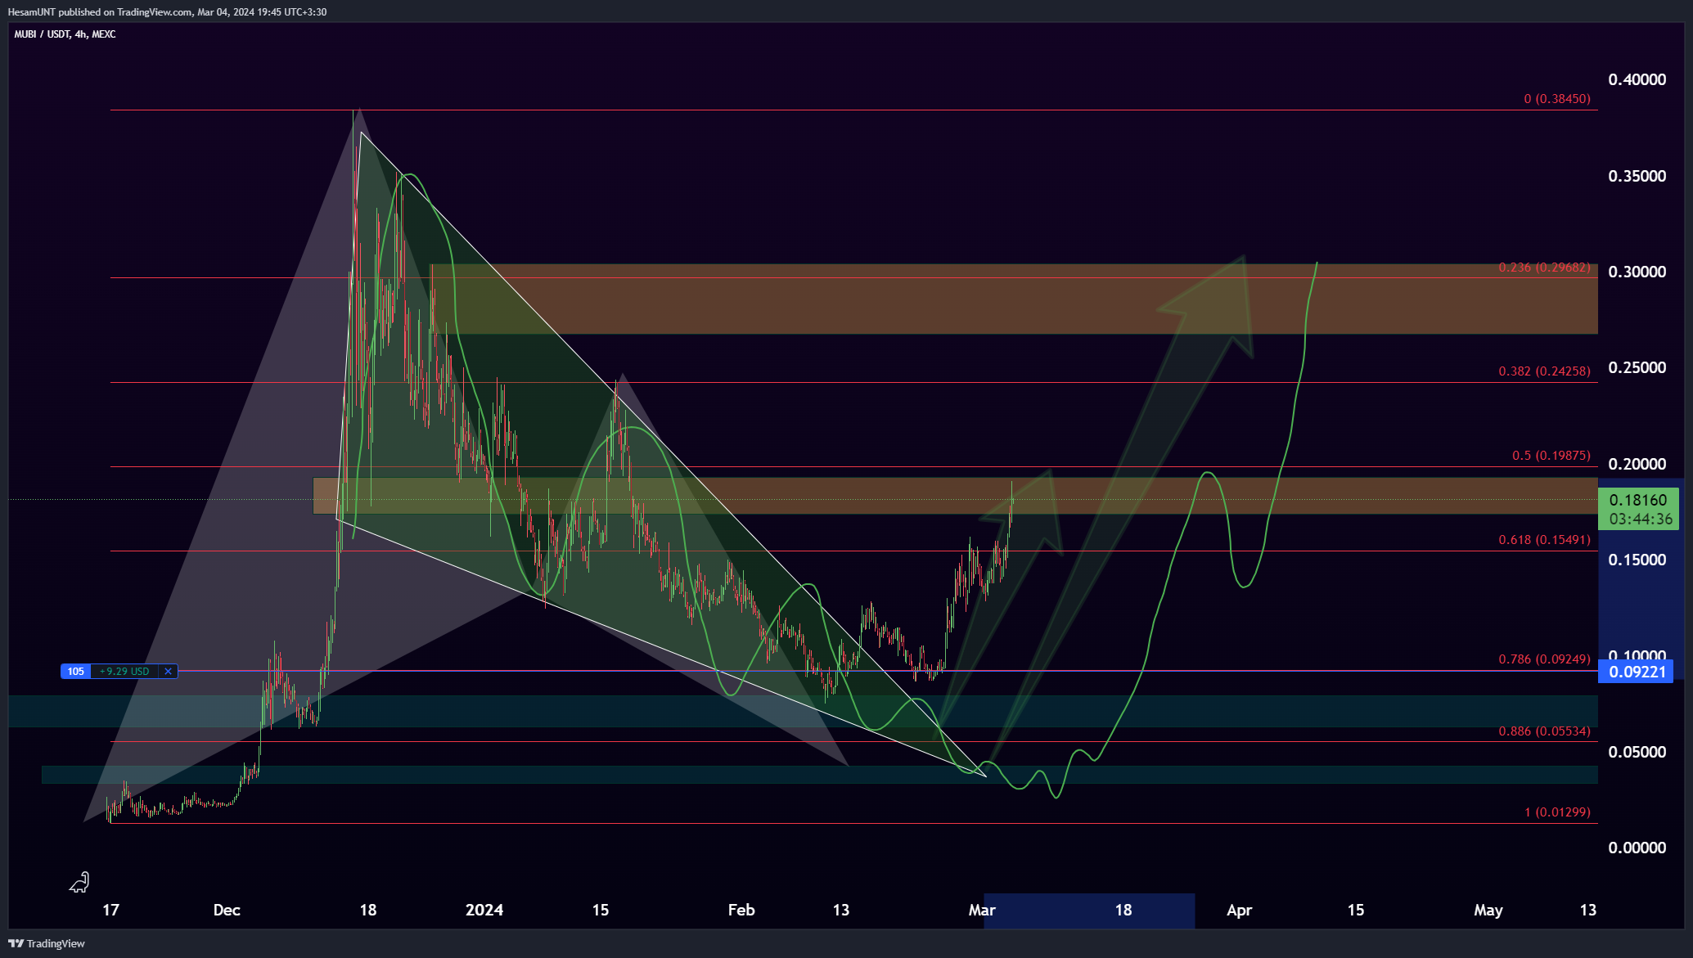
Task: Click the first 18 date after Dec
Action: [368, 910]
